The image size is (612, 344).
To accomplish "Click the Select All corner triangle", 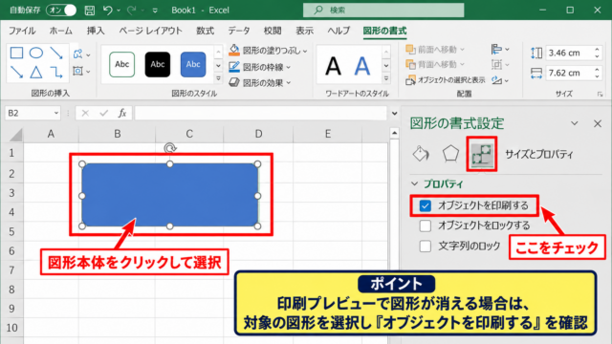I will pos(16,135).
